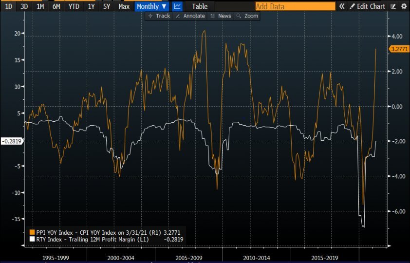Switch to Table view

[x=200, y=6]
